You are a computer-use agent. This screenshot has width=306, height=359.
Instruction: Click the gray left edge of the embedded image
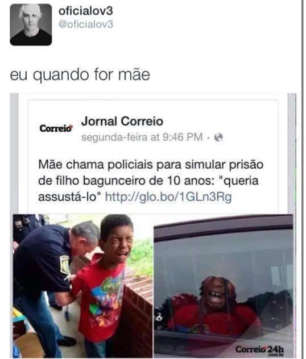click(14, 153)
